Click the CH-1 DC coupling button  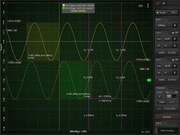159,46
